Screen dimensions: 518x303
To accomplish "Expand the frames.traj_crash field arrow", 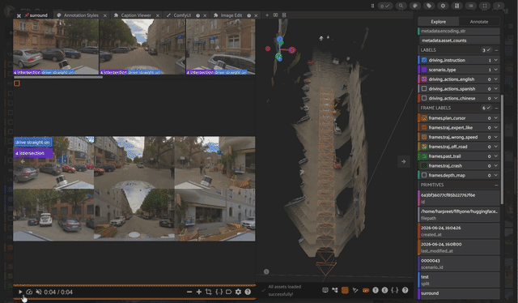I will coord(496,166).
